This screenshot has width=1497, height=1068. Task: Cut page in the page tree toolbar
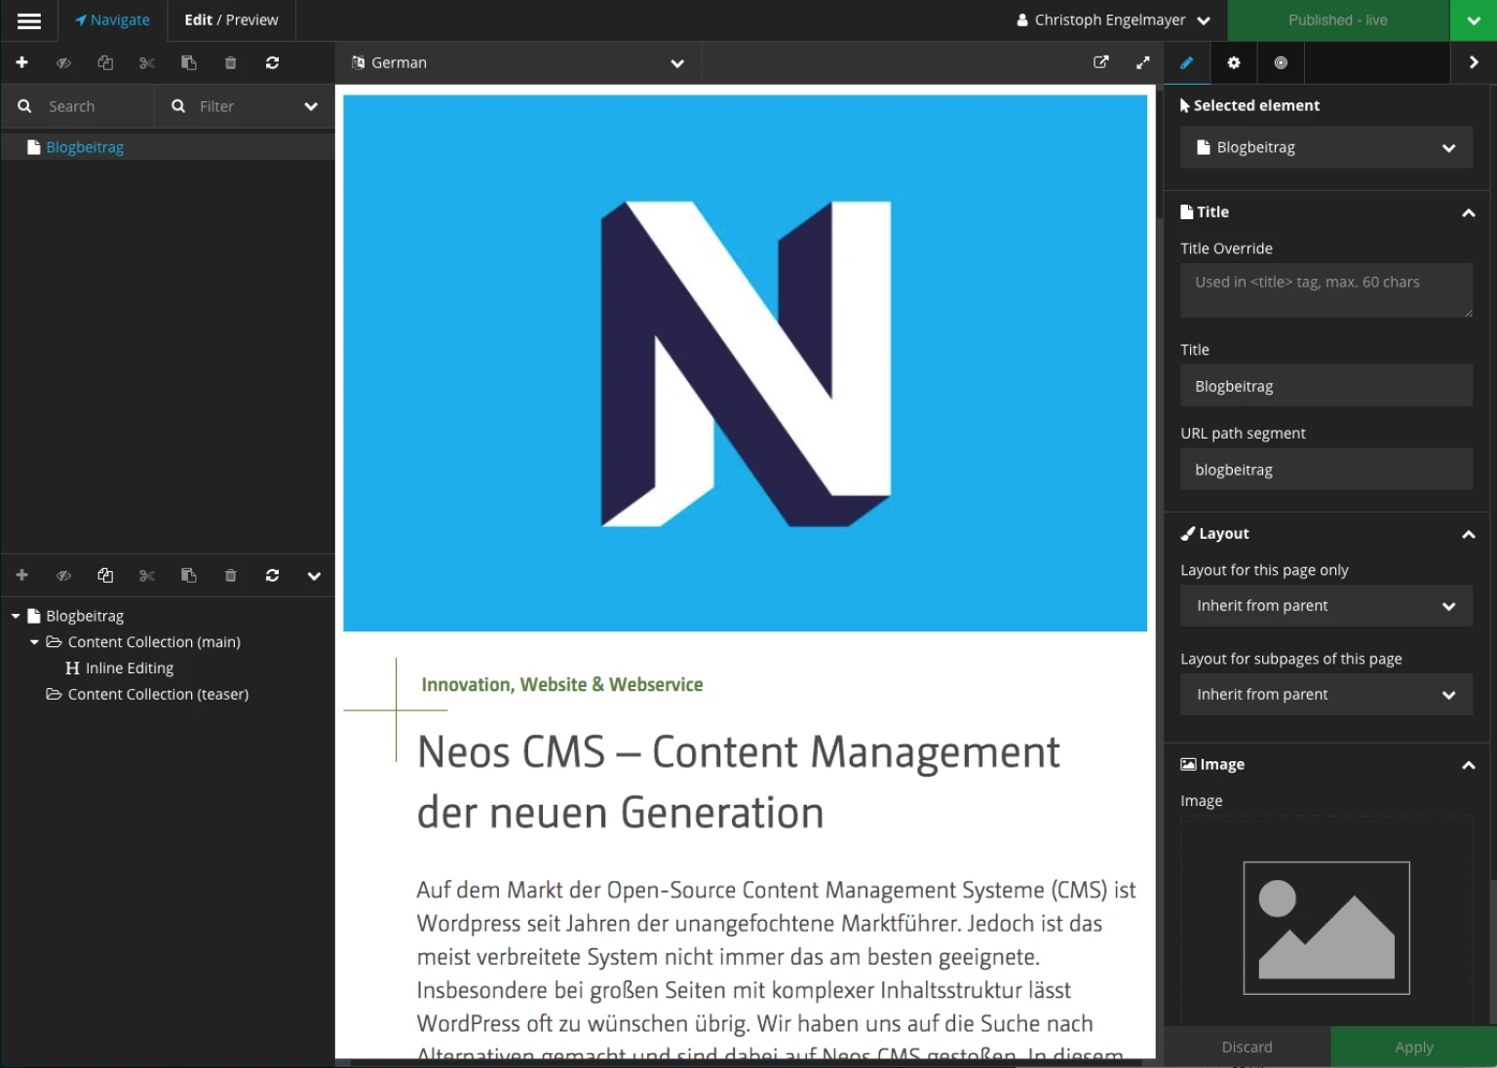point(147,62)
